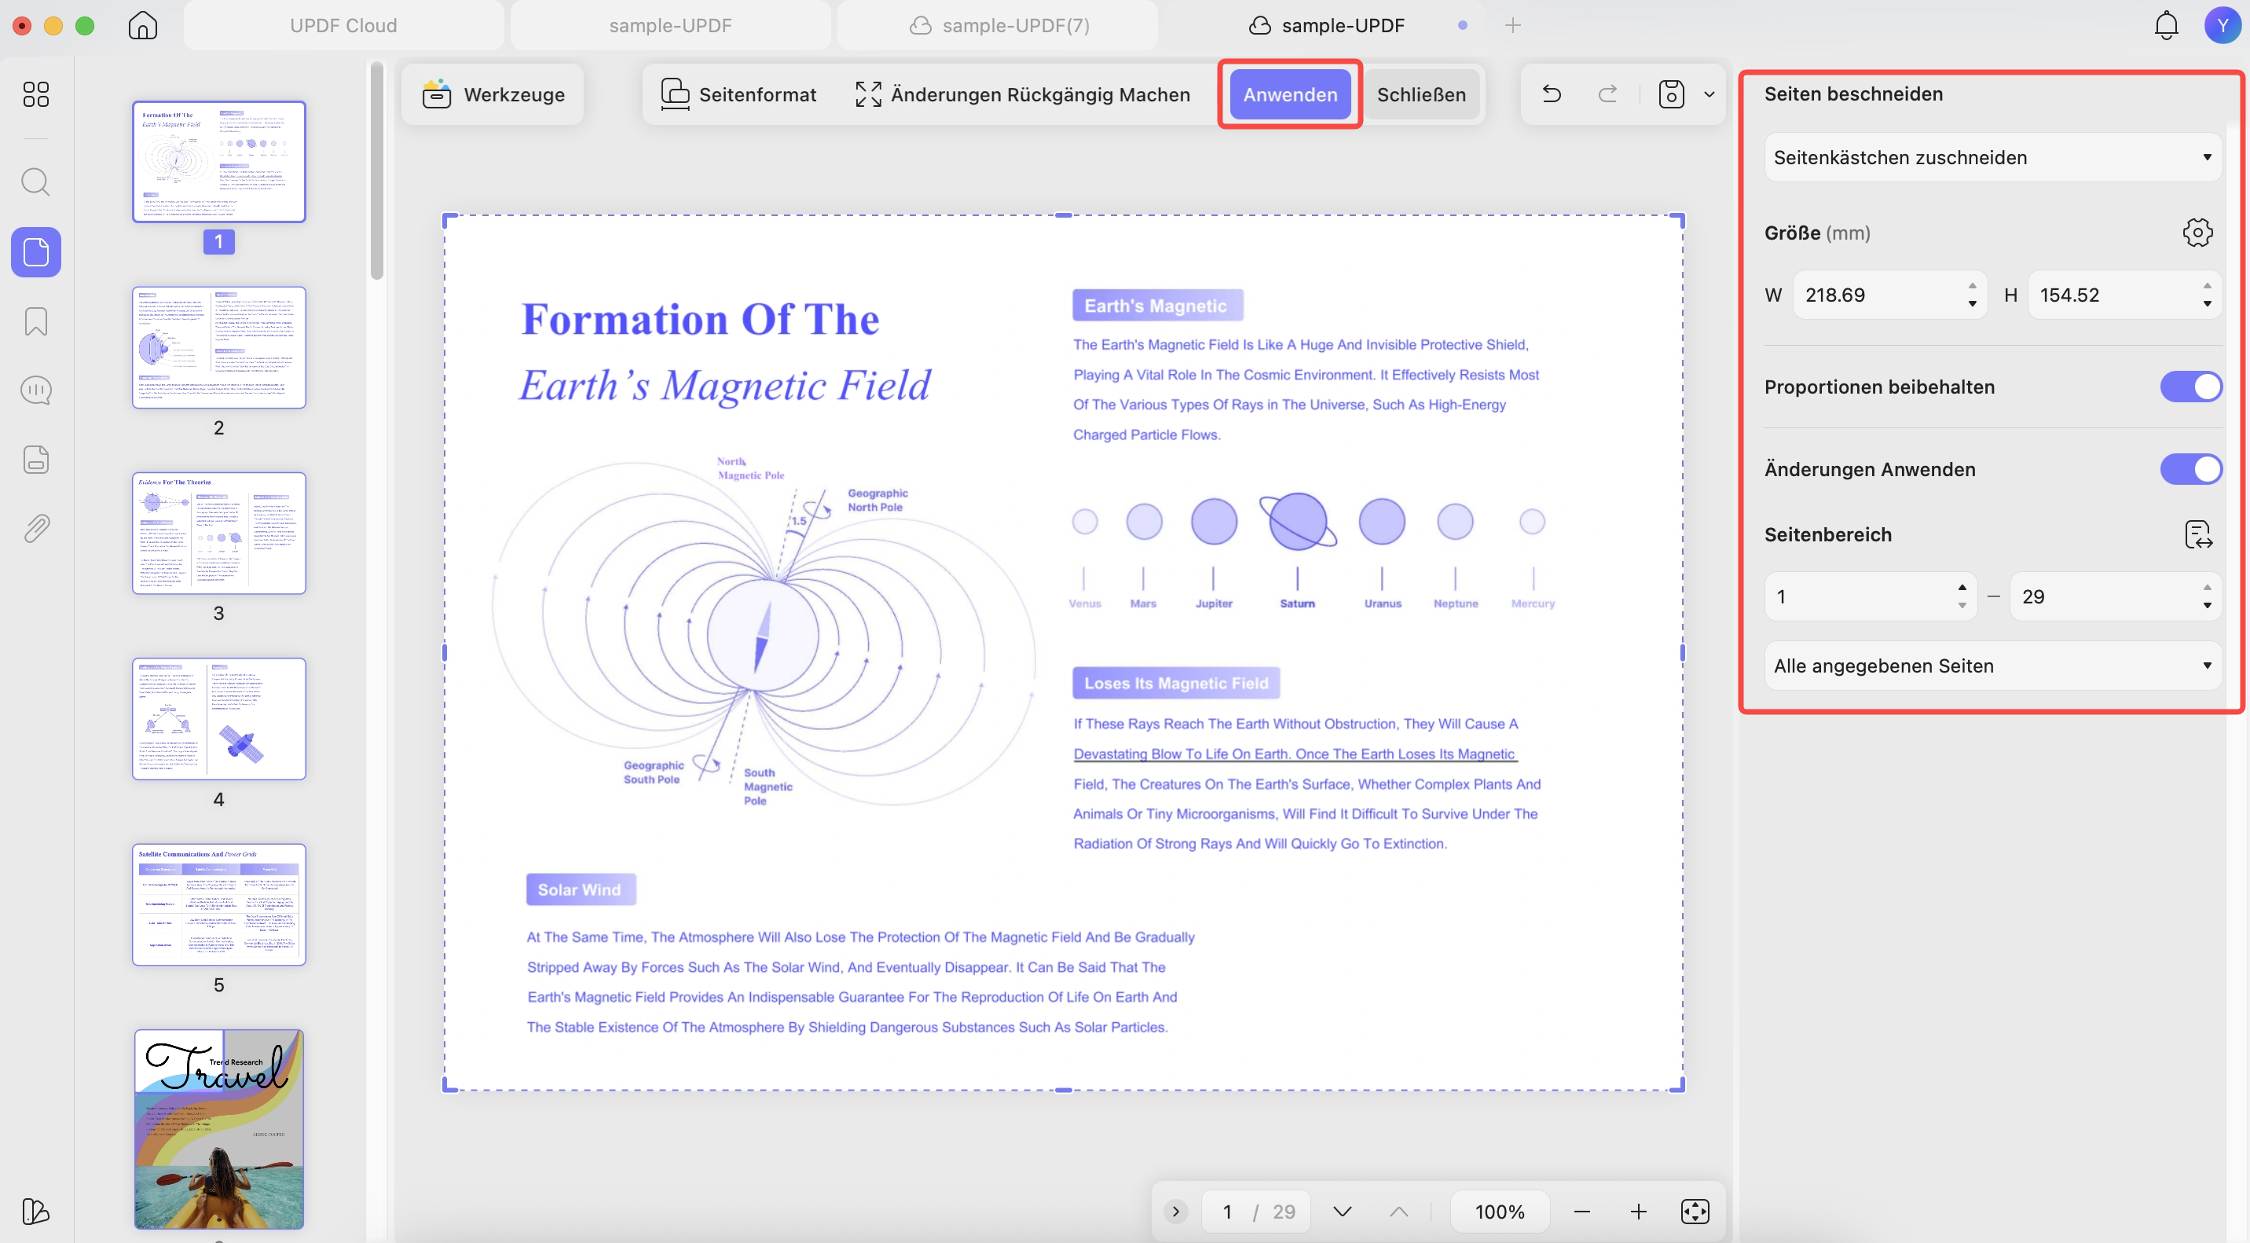2250x1243 pixels.
Task: Toggle Proportionen beibehalten switch
Action: point(2190,386)
